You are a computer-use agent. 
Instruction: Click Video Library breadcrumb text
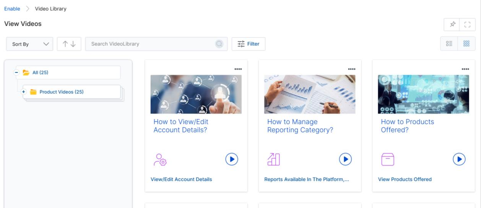click(50, 9)
